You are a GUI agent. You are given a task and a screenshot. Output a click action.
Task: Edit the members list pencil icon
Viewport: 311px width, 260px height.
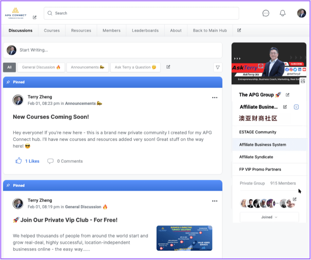(x=295, y=199)
